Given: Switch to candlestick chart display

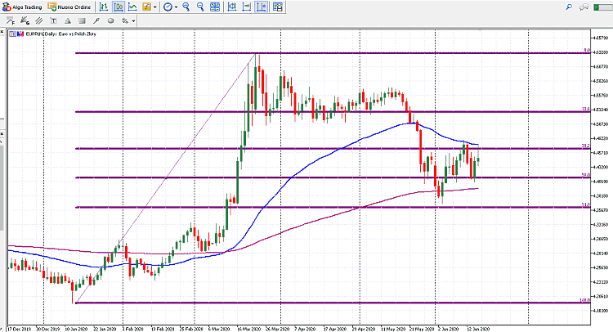Looking at the screenshot, I should coord(119,7).
